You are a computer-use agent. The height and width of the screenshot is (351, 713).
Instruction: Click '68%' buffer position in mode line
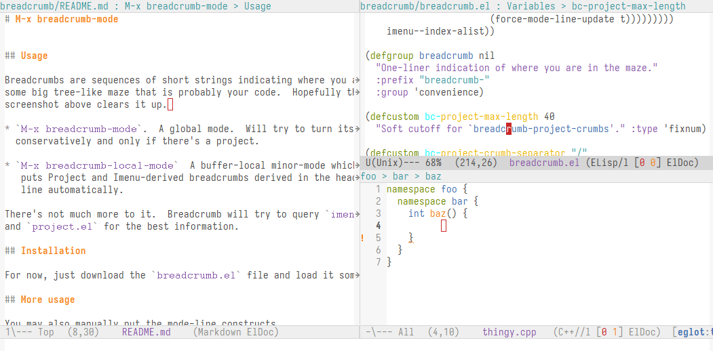coord(433,163)
